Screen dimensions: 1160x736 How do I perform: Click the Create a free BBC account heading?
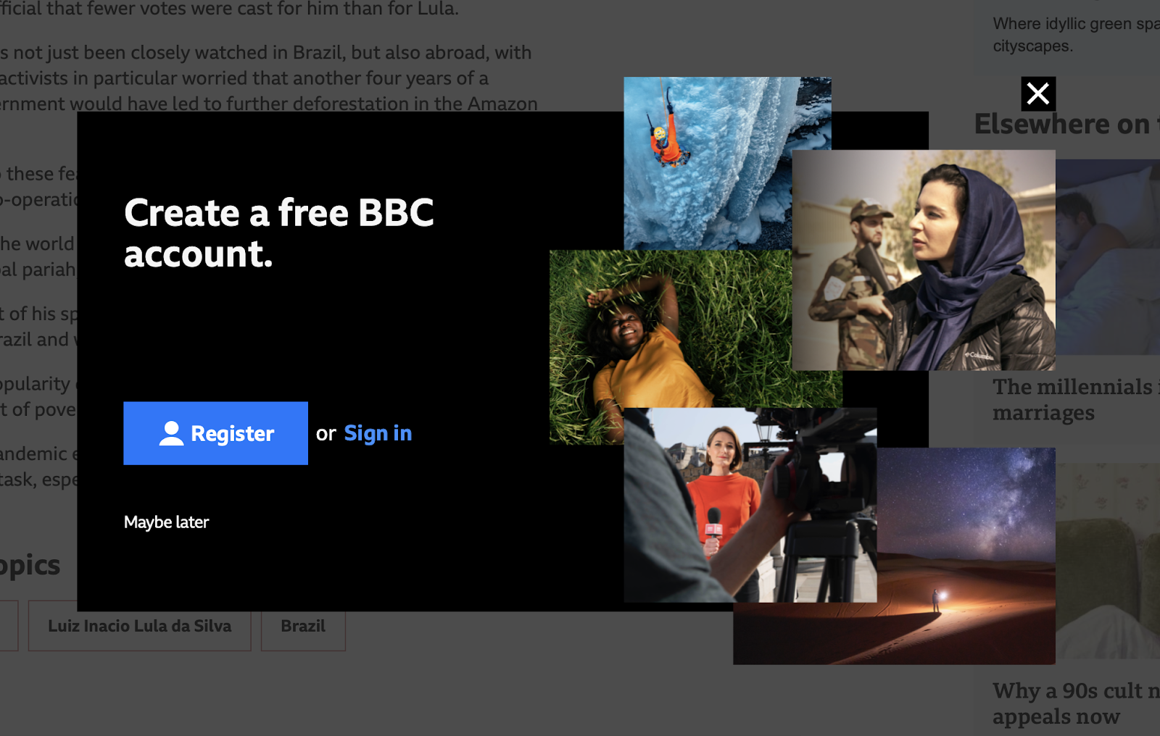click(279, 233)
